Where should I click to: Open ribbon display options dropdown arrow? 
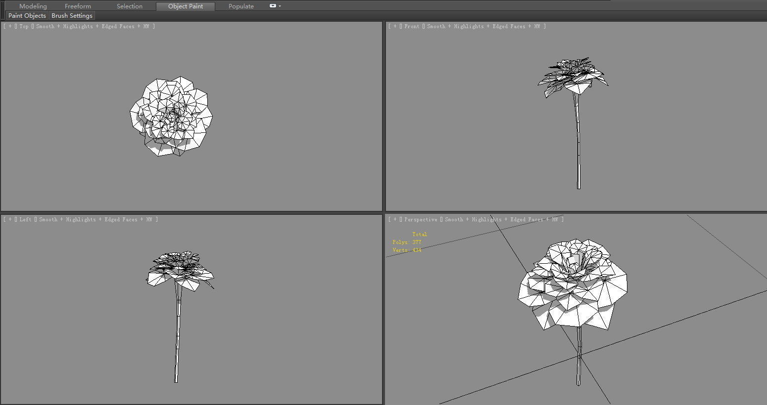tap(280, 6)
